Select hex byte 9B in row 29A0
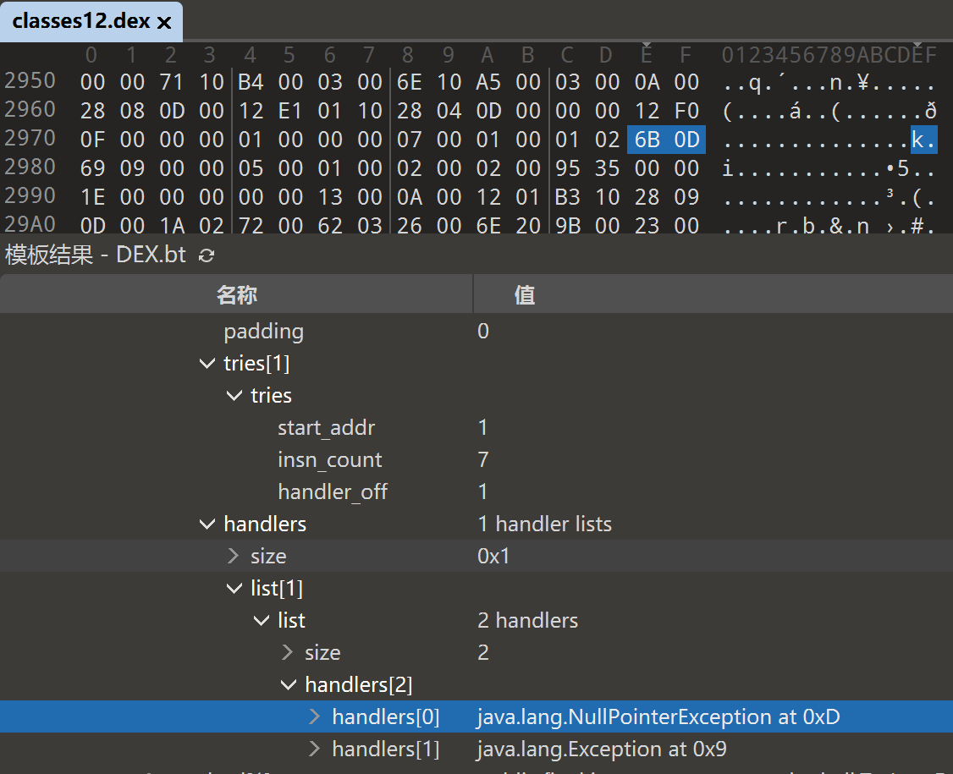 (567, 225)
